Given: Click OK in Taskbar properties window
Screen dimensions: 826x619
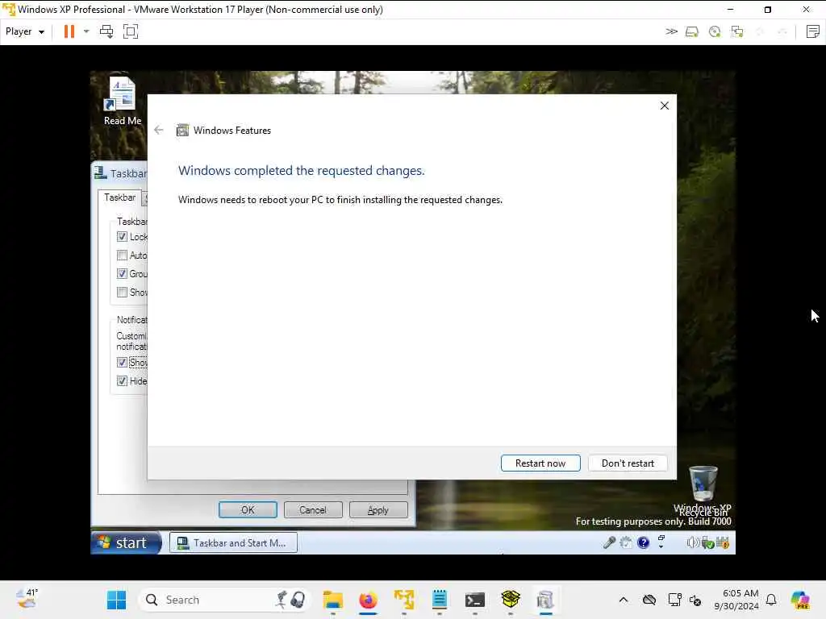Looking at the screenshot, I should tap(248, 510).
